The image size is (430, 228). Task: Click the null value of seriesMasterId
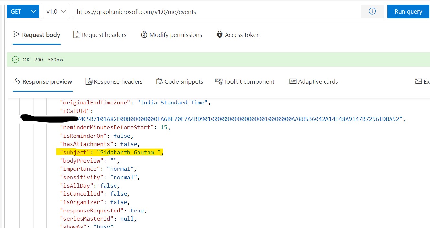pyautogui.click(x=127, y=219)
